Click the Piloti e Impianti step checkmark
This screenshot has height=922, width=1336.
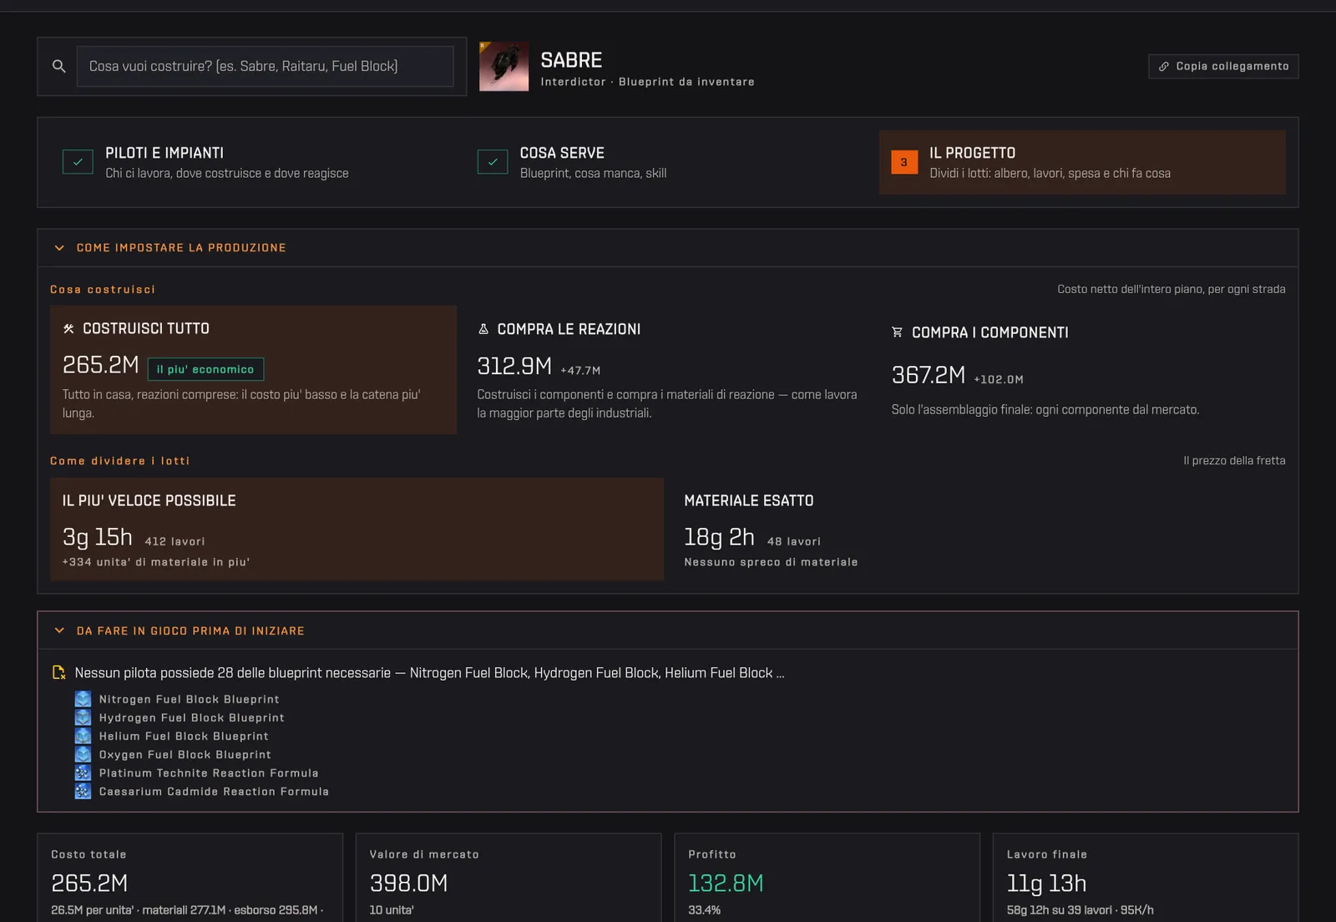tap(78, 162)
